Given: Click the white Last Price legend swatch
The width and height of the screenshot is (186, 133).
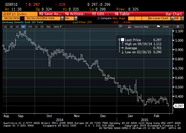Looking at the screenshot, I should click(123, 40).
